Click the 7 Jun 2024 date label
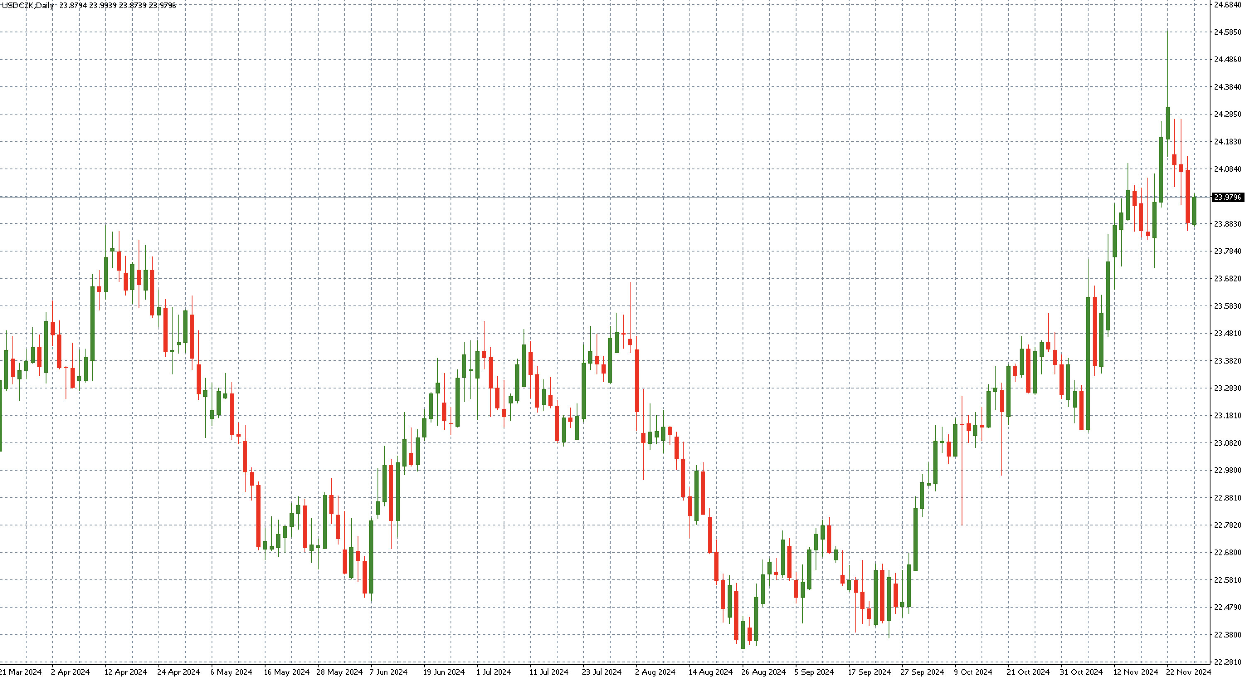The width and height of the screenshot is (1247, 679). click(x=388, y=672)
